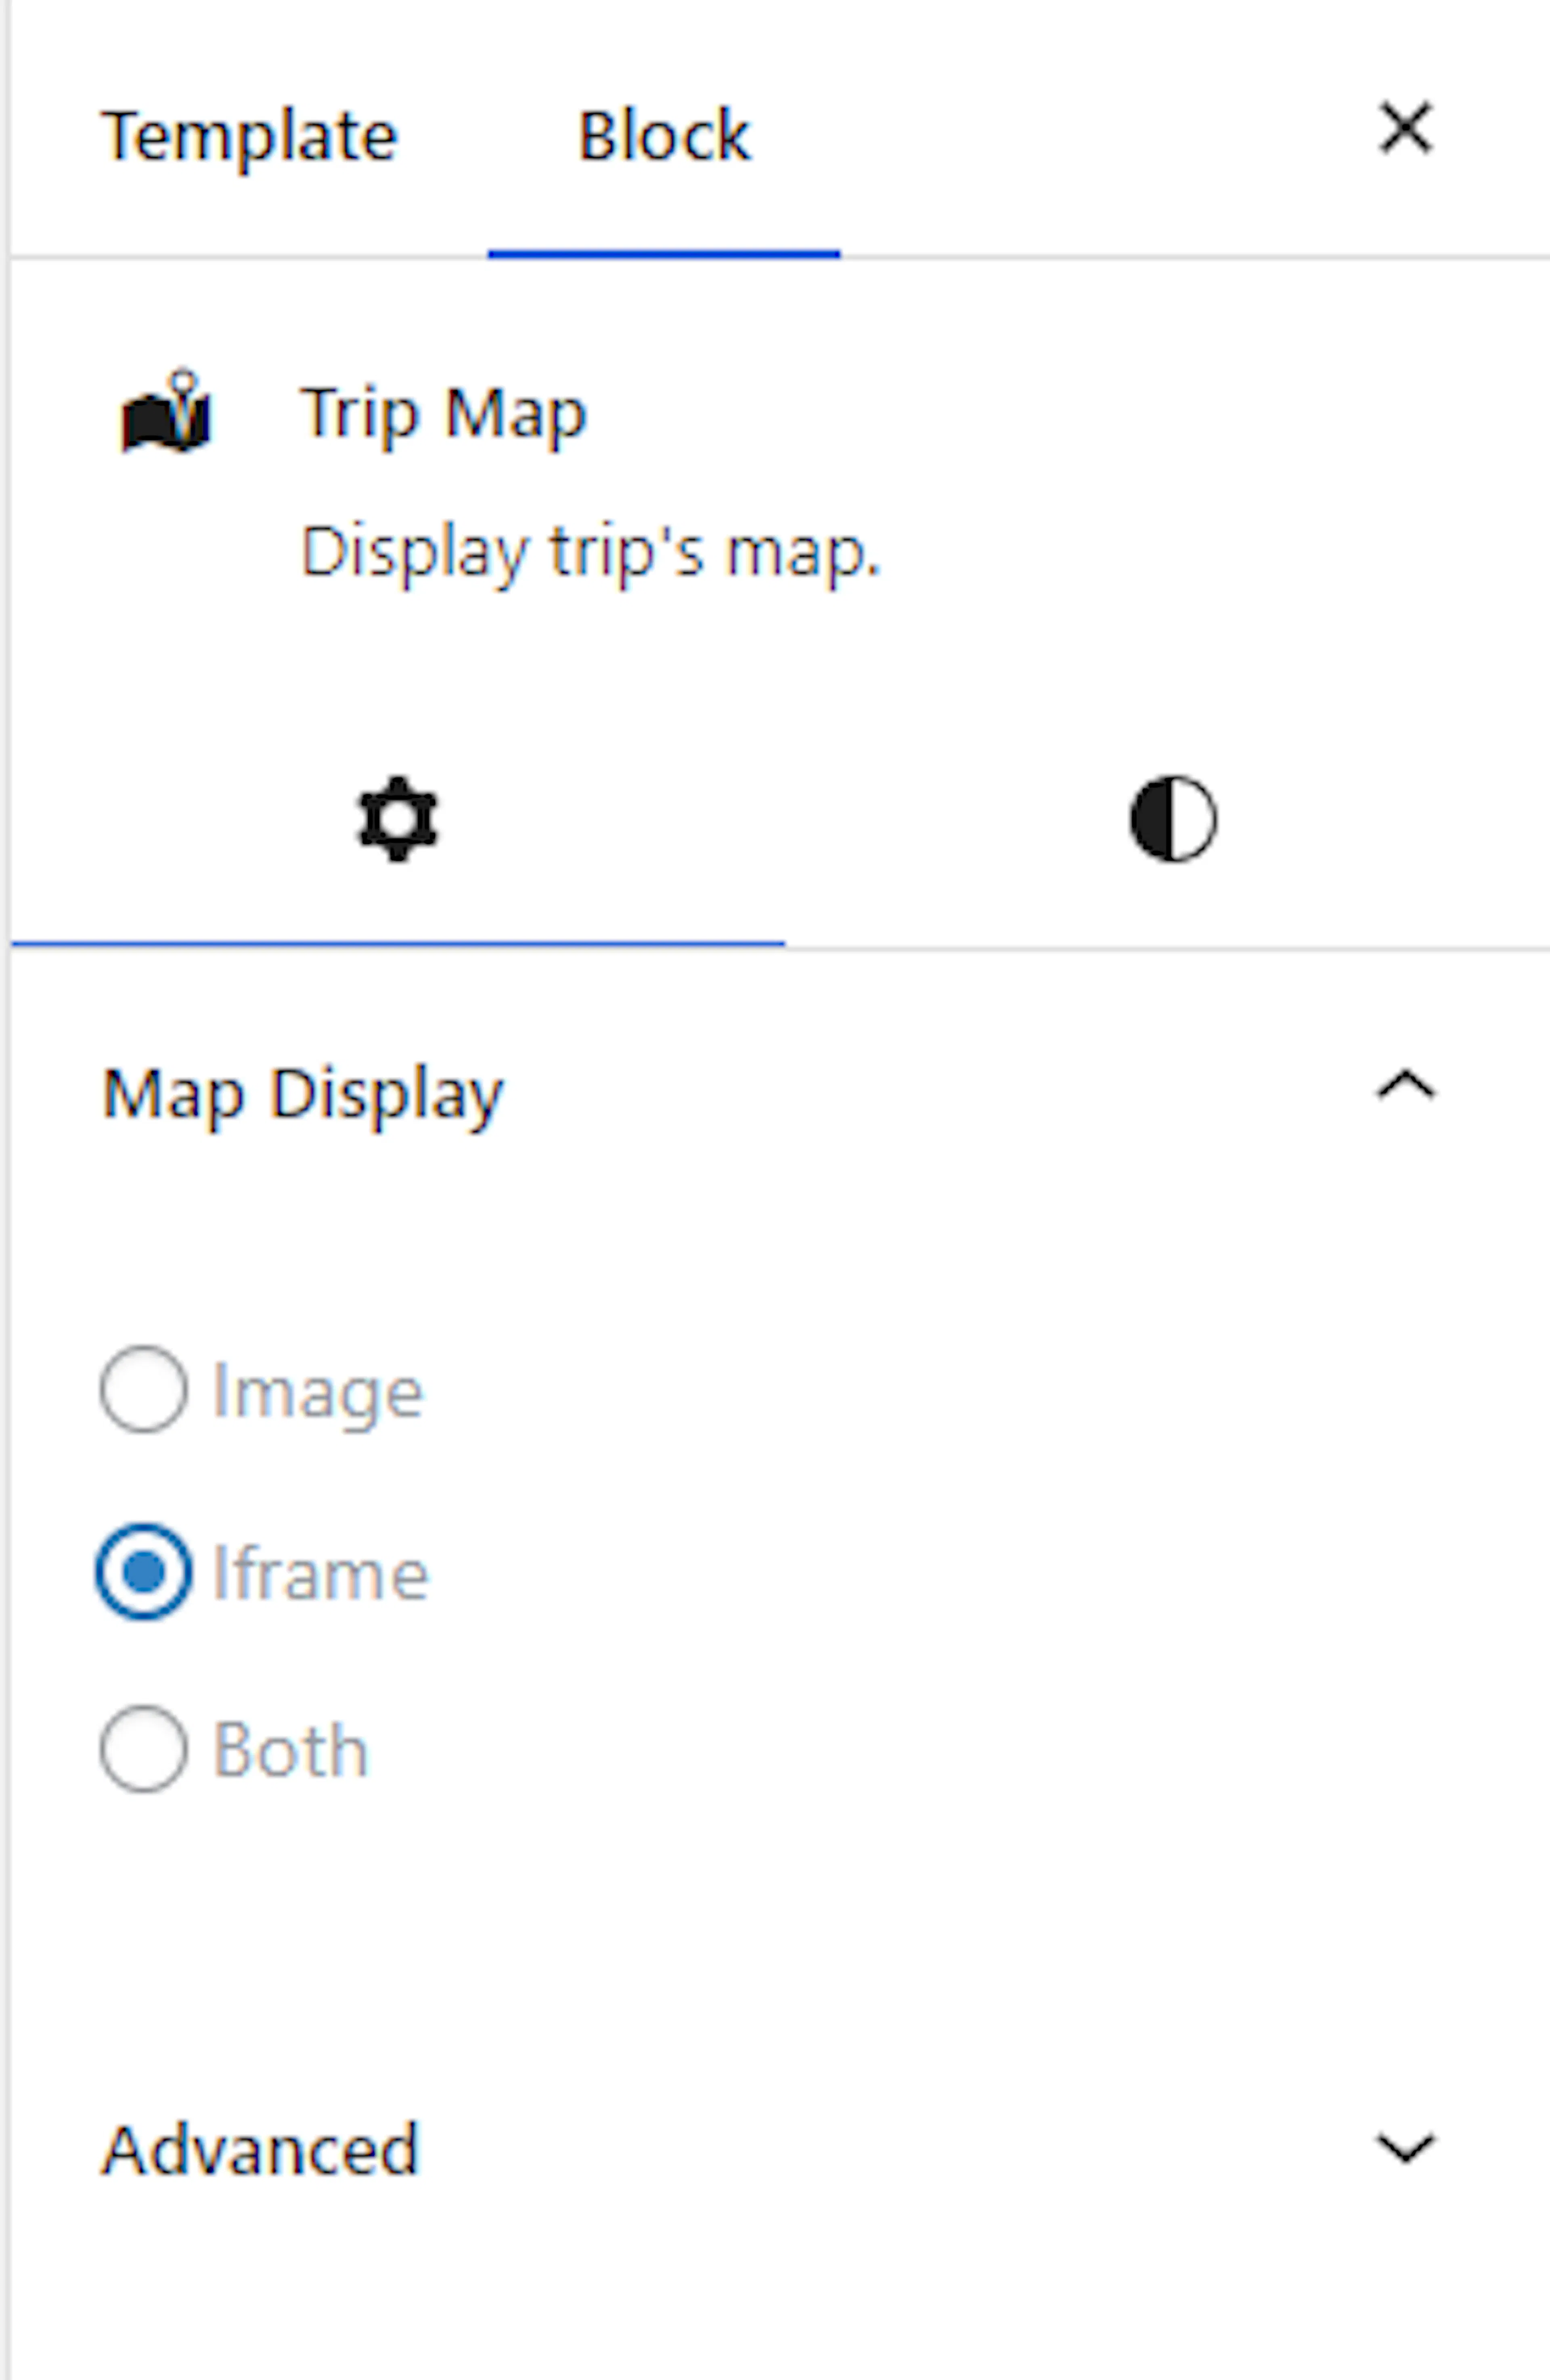Screen dimensions: 1550x2380
Task: Click the Both option label text
Action: click(291, 1750)
